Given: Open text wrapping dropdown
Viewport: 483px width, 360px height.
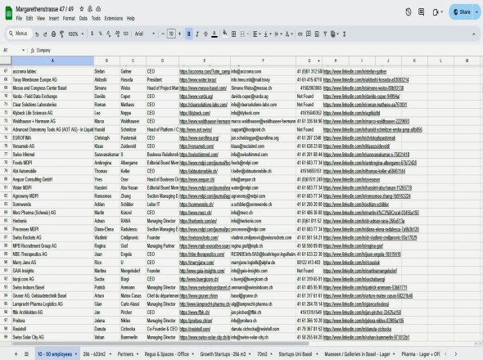Looking at the screenshot, I should tap(278, 34).
